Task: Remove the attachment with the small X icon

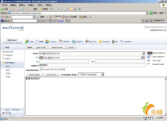Action: tap(64, 69)
